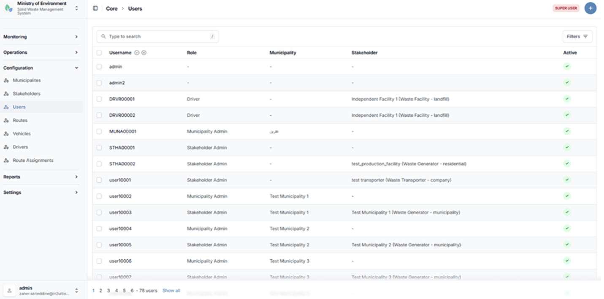Select the checkbox for STHA00001 row
The image size is (604, 299).
pyautogui.click(x=99, y=147)
